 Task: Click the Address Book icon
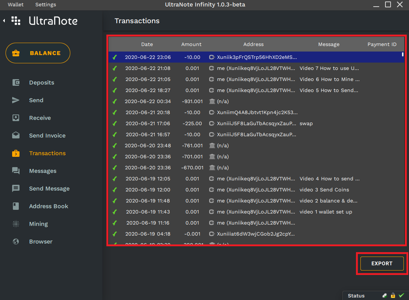16,206
